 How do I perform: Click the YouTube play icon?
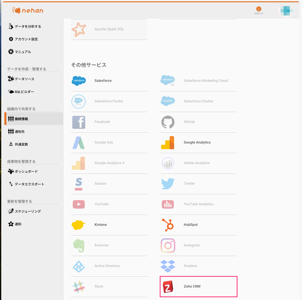coord(79,204)
